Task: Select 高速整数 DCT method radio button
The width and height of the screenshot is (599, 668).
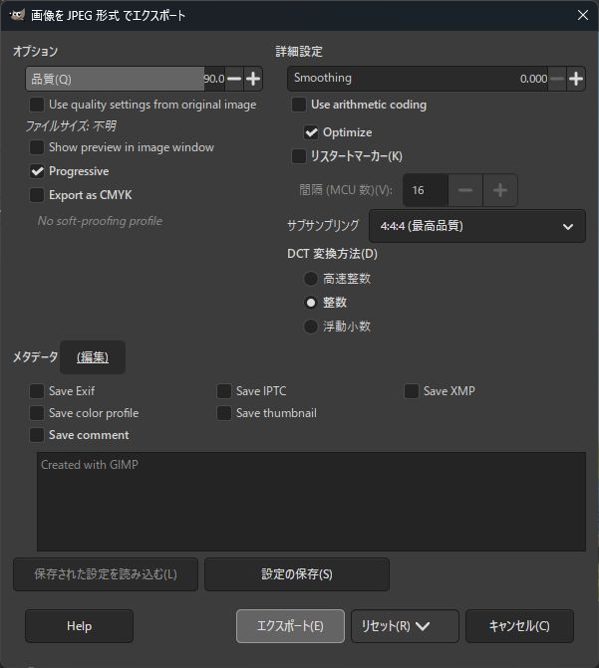Action: (311, 279)
